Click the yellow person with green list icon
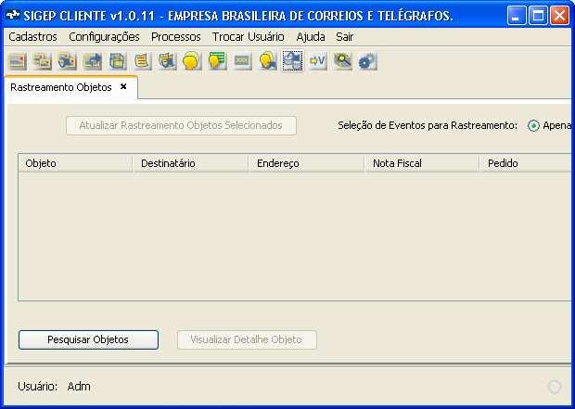 [x=217, y=61]
